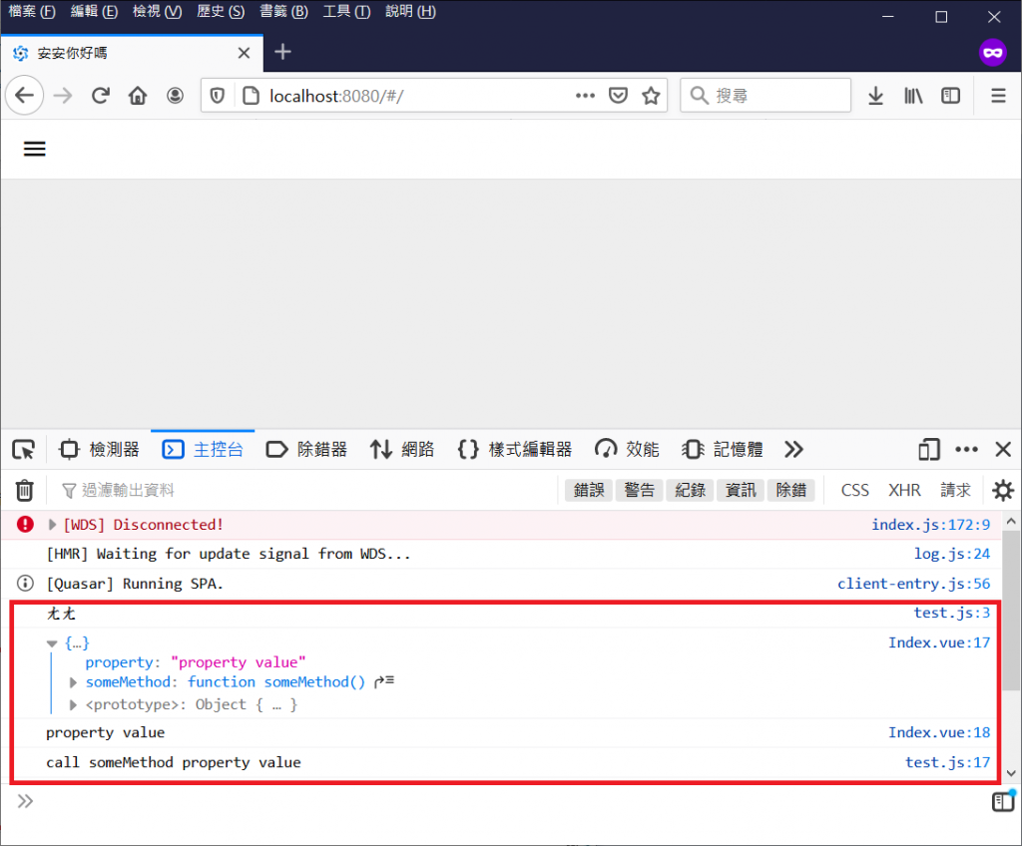Open the 工具 (T) menu

[x=346, y=12]
